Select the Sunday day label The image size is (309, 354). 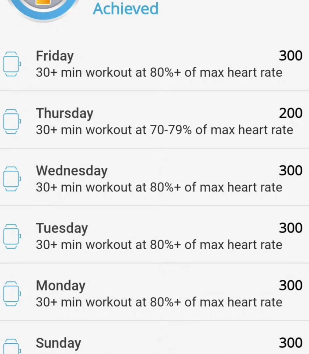pyautogui.click(x=58, y=343)
